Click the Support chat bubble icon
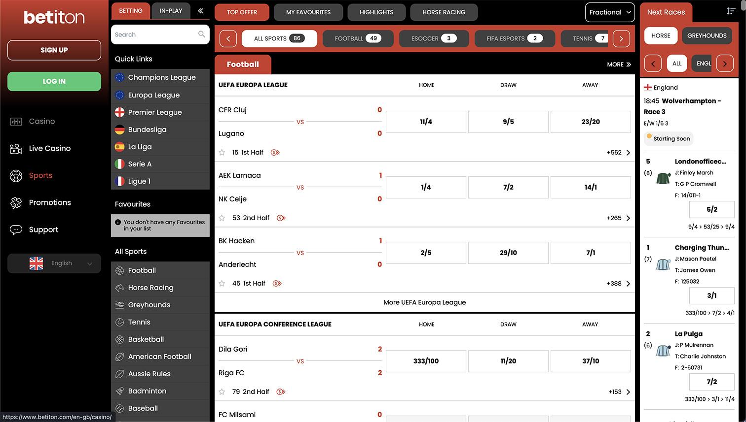This screenshot has width=746, height=422. pyautogui.click(x=16, y=230)
